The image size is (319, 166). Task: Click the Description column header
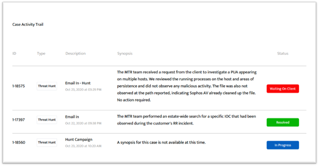tap(75, 54)
